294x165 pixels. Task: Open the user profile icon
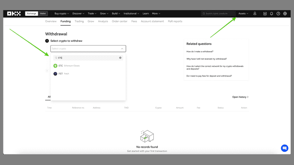click(x=255, y=14)
